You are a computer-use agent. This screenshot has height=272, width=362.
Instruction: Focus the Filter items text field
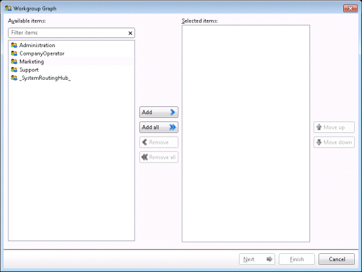pyautogui.click(x=66, y=33)
